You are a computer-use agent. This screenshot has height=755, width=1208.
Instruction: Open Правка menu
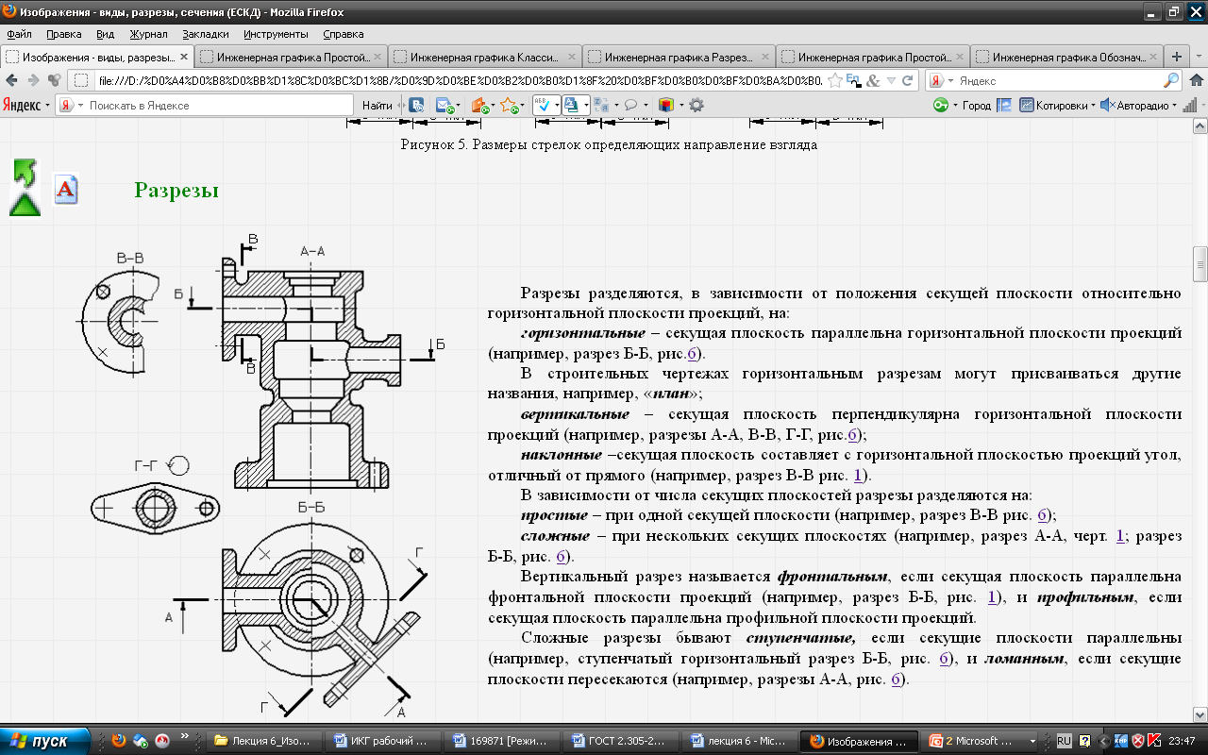coord(63,33)
